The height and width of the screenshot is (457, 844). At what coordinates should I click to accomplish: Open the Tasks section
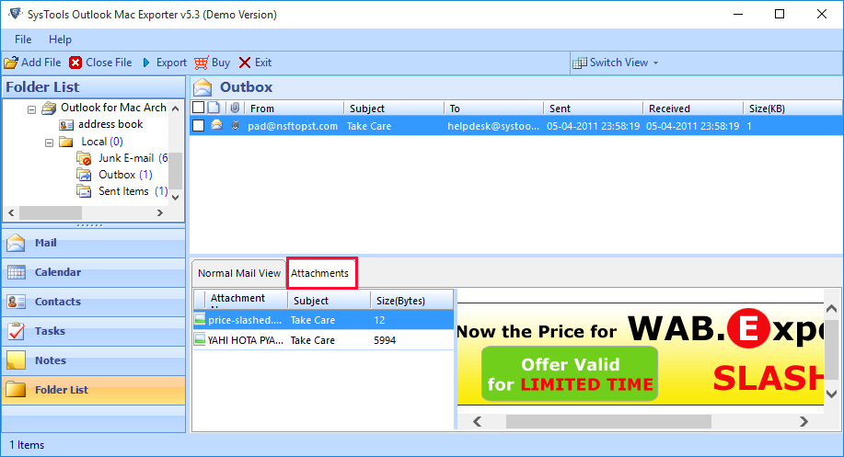pyautogui.click(x=94, y=331)
